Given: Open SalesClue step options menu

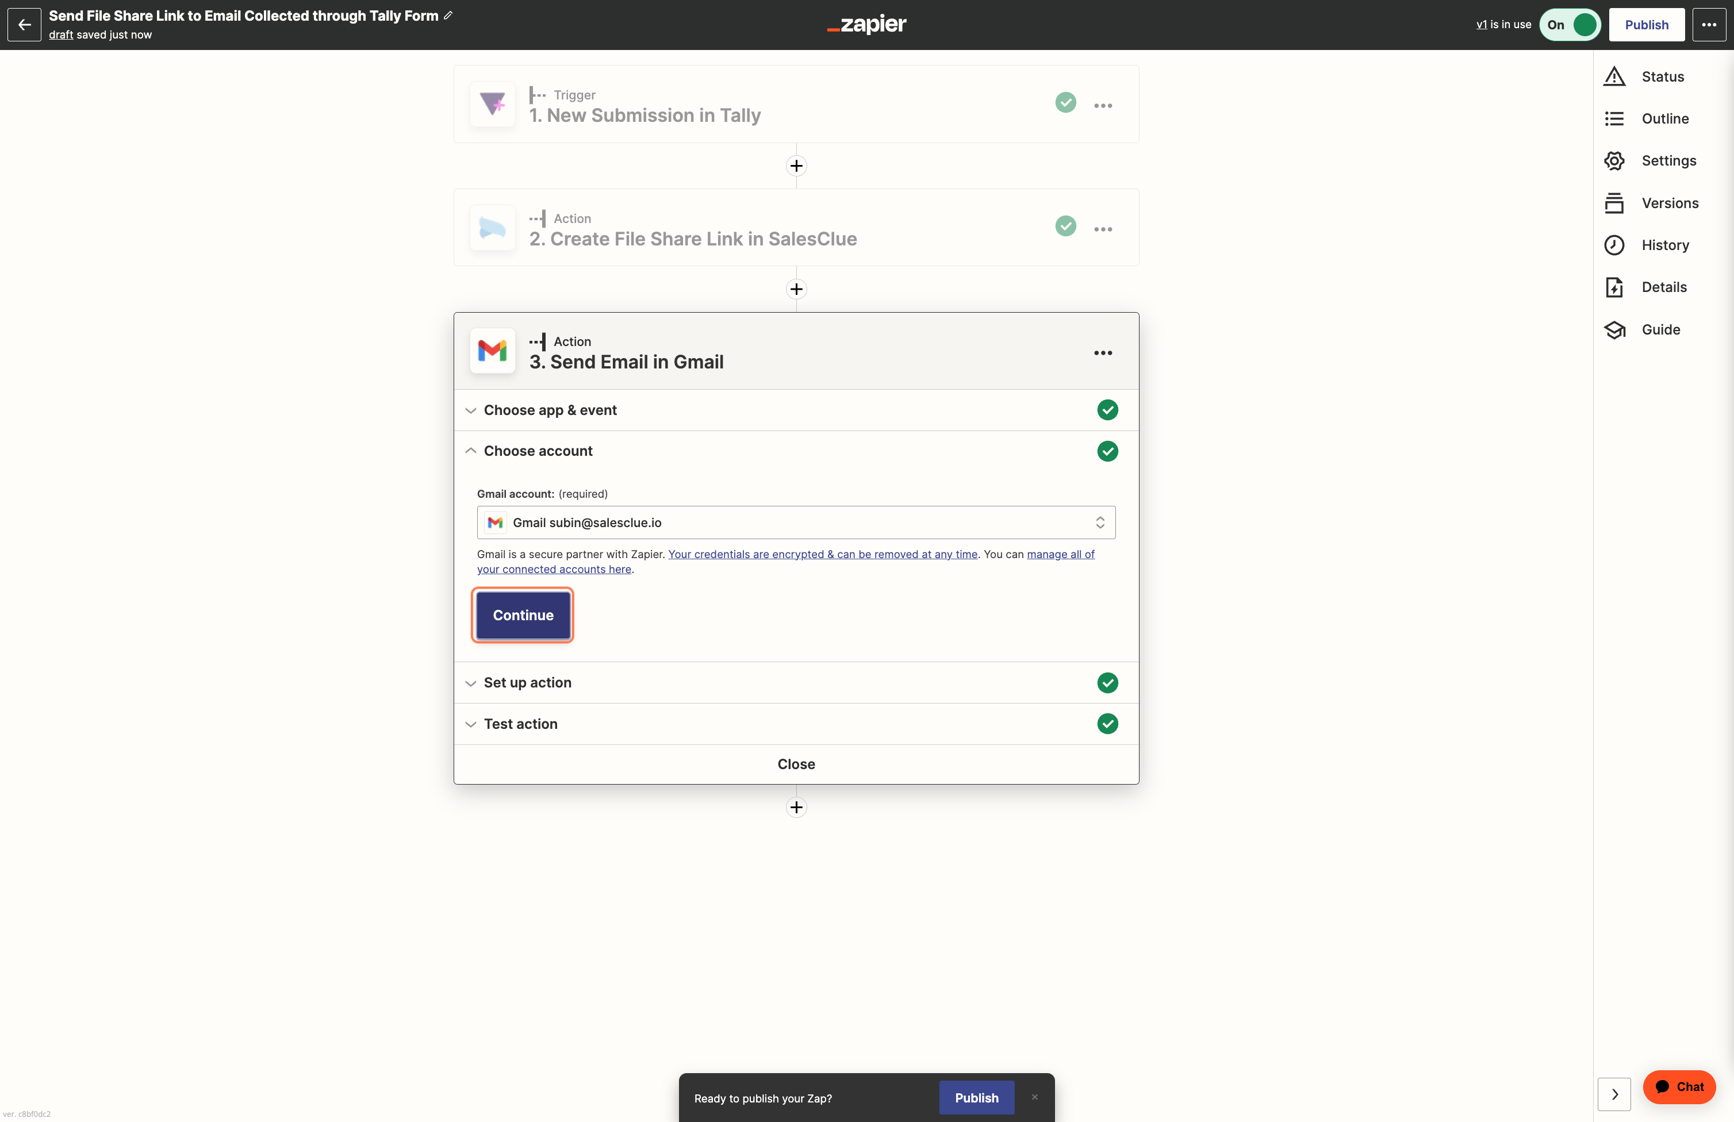Looking at the screenshot, I should (x=1103, y=229).
